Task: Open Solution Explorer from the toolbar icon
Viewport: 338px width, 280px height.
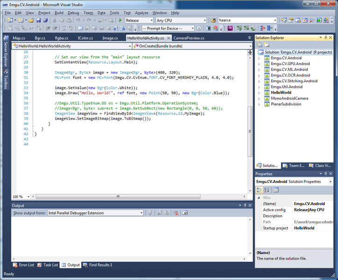Action: point(284,20)
